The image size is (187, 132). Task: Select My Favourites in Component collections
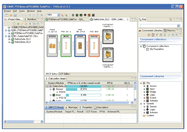(x=157, y=49)
